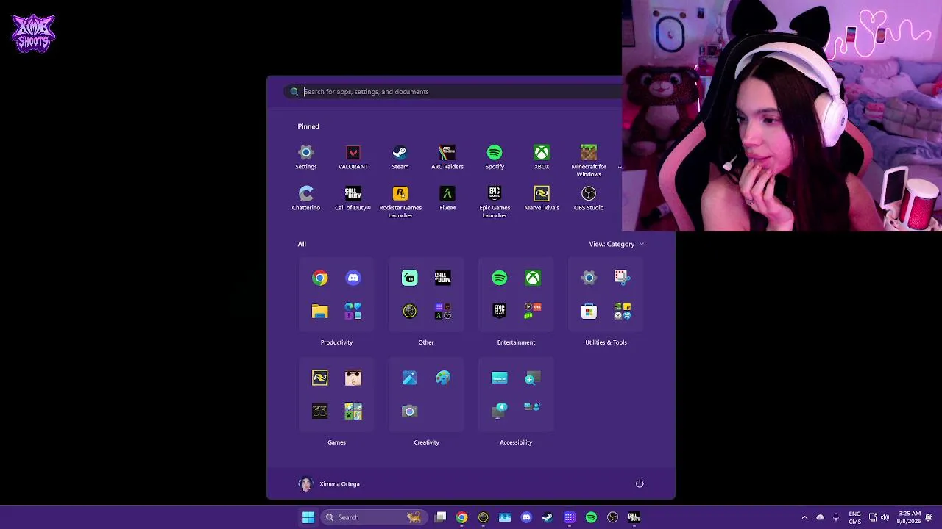The image size is (942, 529).
Task: Open the pinned Spotify app
Action: [x=495, y=157]
